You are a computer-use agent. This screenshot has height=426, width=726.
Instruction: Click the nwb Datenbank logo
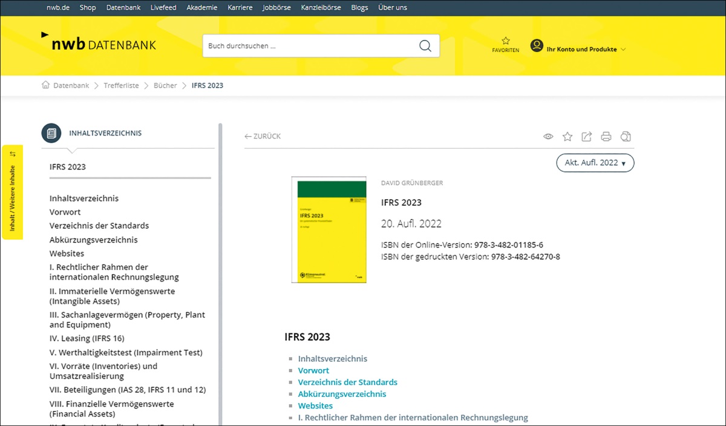[99, 43]
